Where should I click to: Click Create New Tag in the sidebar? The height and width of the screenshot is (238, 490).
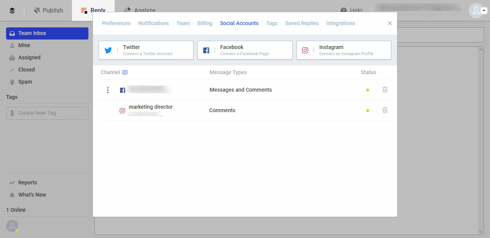pos(47,113)
